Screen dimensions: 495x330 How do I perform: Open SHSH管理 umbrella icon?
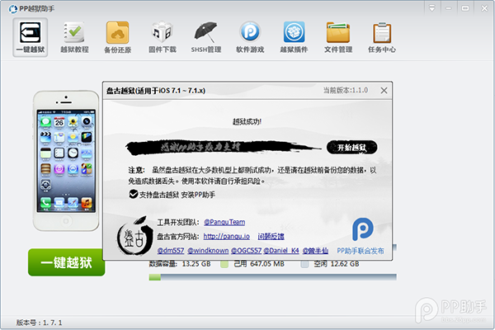(205, 37)
